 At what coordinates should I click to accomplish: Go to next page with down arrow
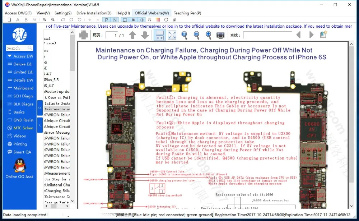point(145,35)
